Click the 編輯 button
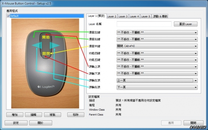 33,115
